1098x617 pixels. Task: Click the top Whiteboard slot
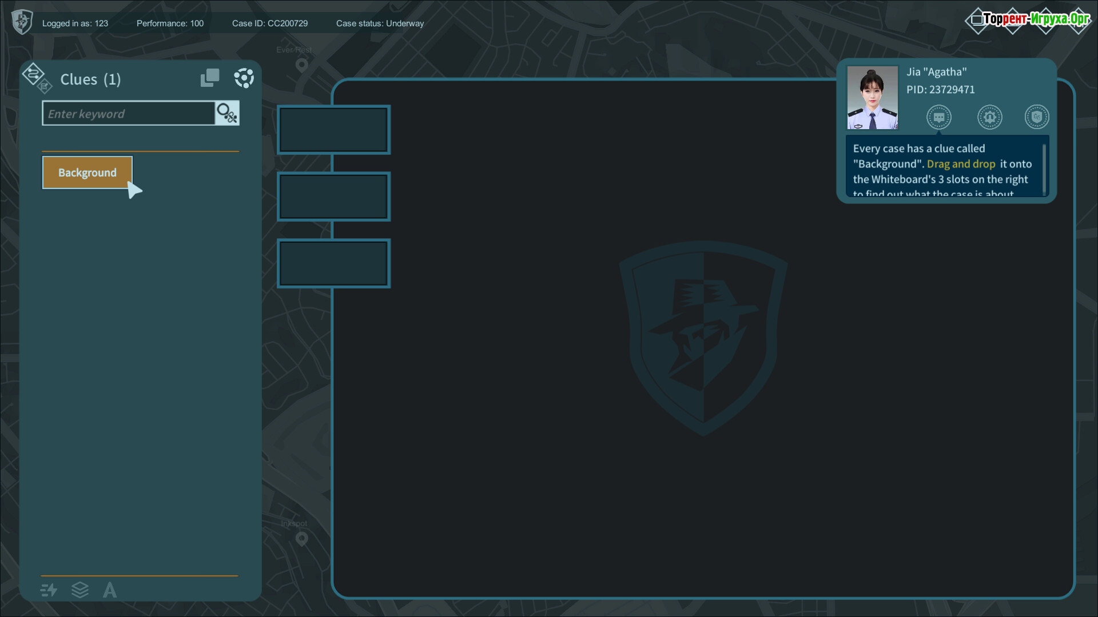333,130
